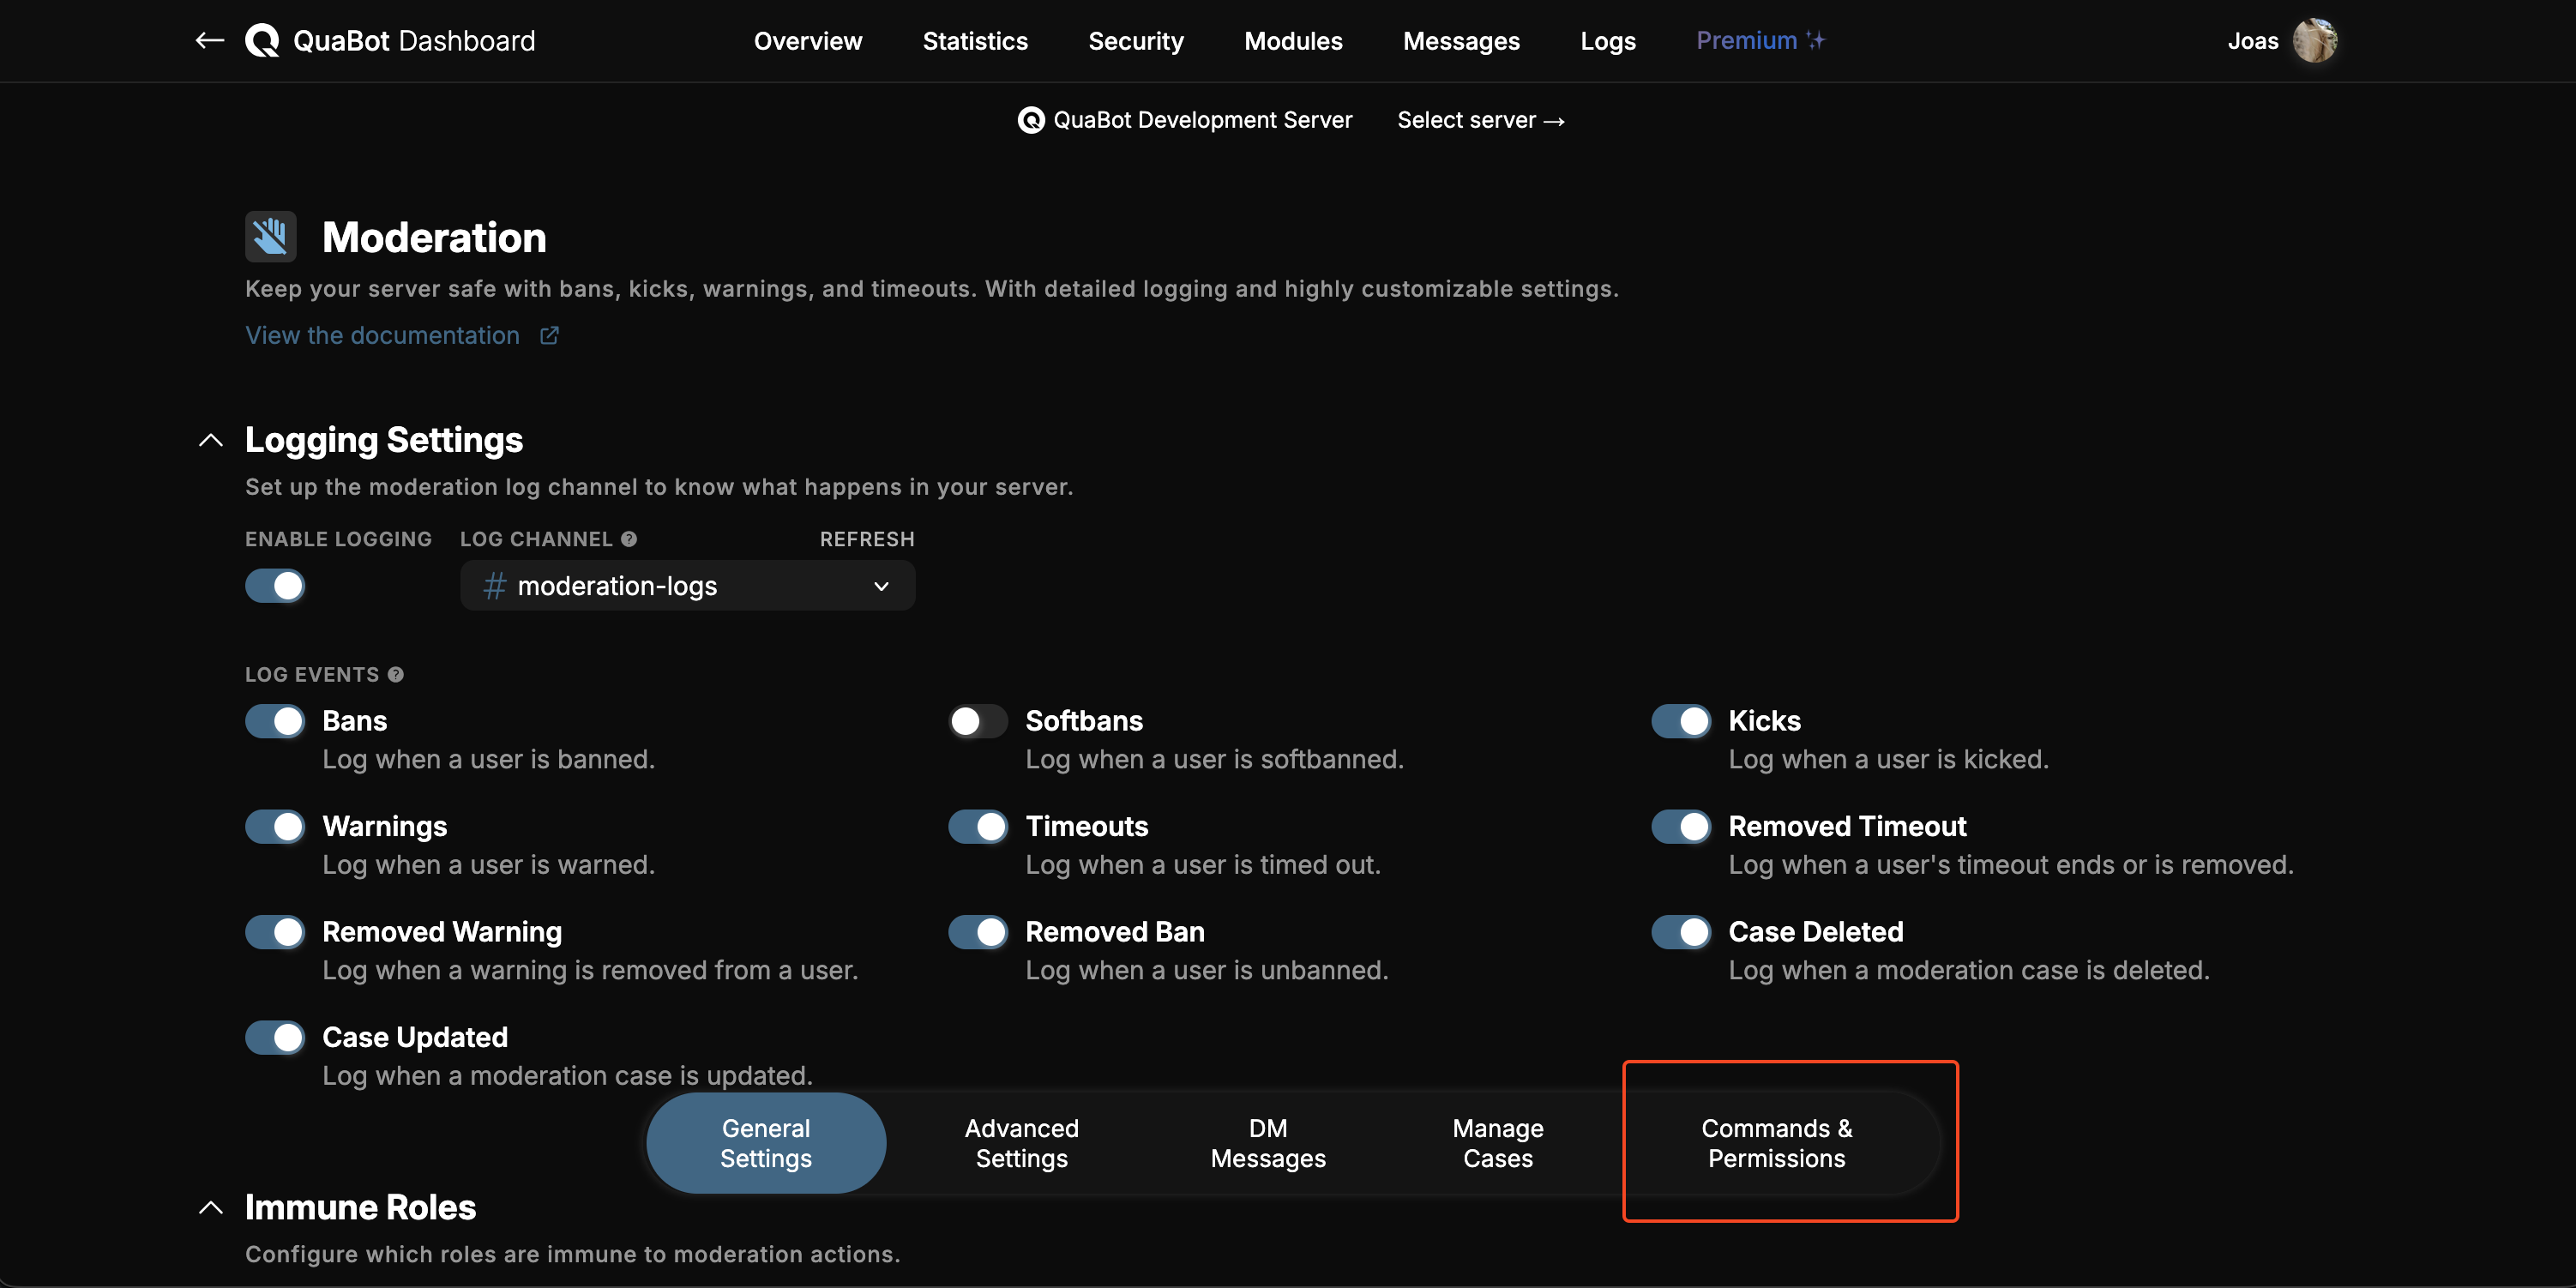Disable the Enable Logging toggle
The height and width of the screenshot is (1288, 2576).
click(275, 586)
